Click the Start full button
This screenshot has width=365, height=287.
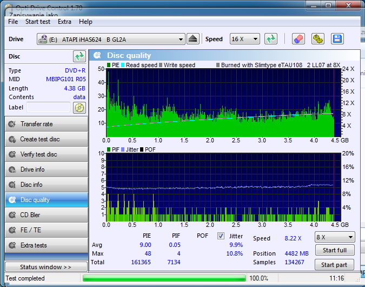(x=335, y=250)
